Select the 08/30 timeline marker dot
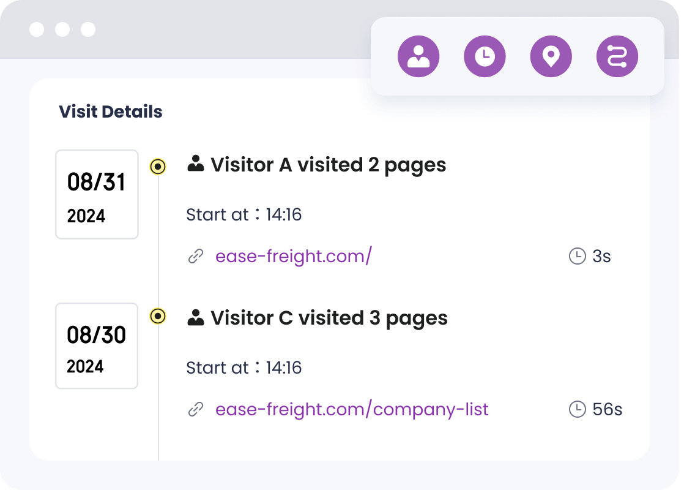The image size is (684, 490). pos(158,316)
